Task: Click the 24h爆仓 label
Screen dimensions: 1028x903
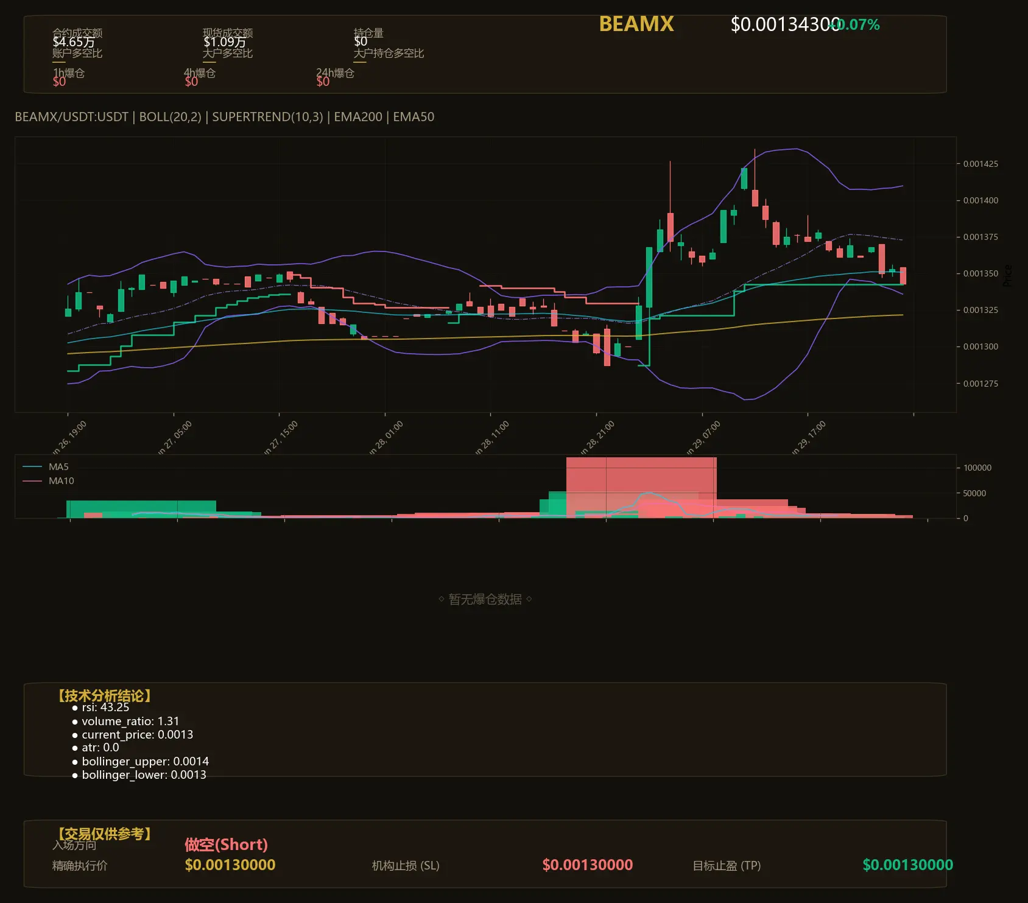Action: (x=335, y=73)
